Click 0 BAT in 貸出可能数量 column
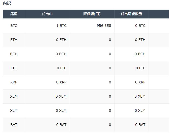 [x=140, y=125]
